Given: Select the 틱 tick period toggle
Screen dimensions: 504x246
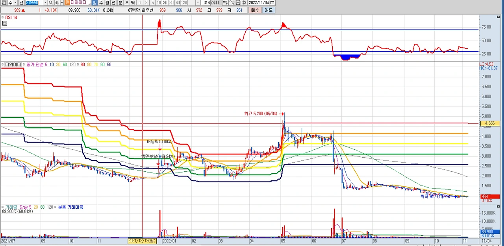Looking at the screenshot, I should click(133, 3).
